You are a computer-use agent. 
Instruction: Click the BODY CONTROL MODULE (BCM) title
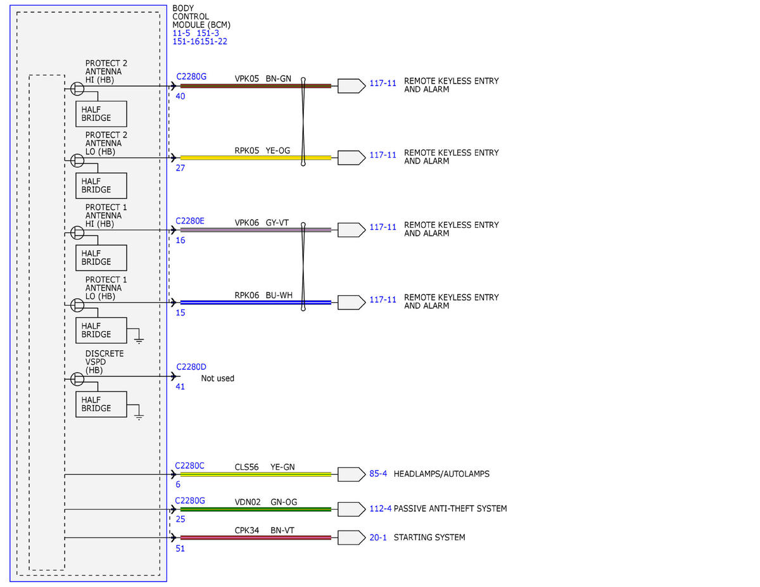(x=201, y=16)
